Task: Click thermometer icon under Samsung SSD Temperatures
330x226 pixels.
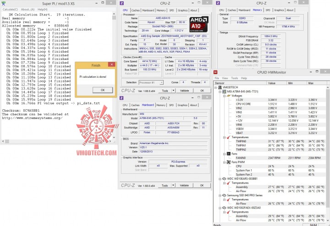Action: coord(229,199)
